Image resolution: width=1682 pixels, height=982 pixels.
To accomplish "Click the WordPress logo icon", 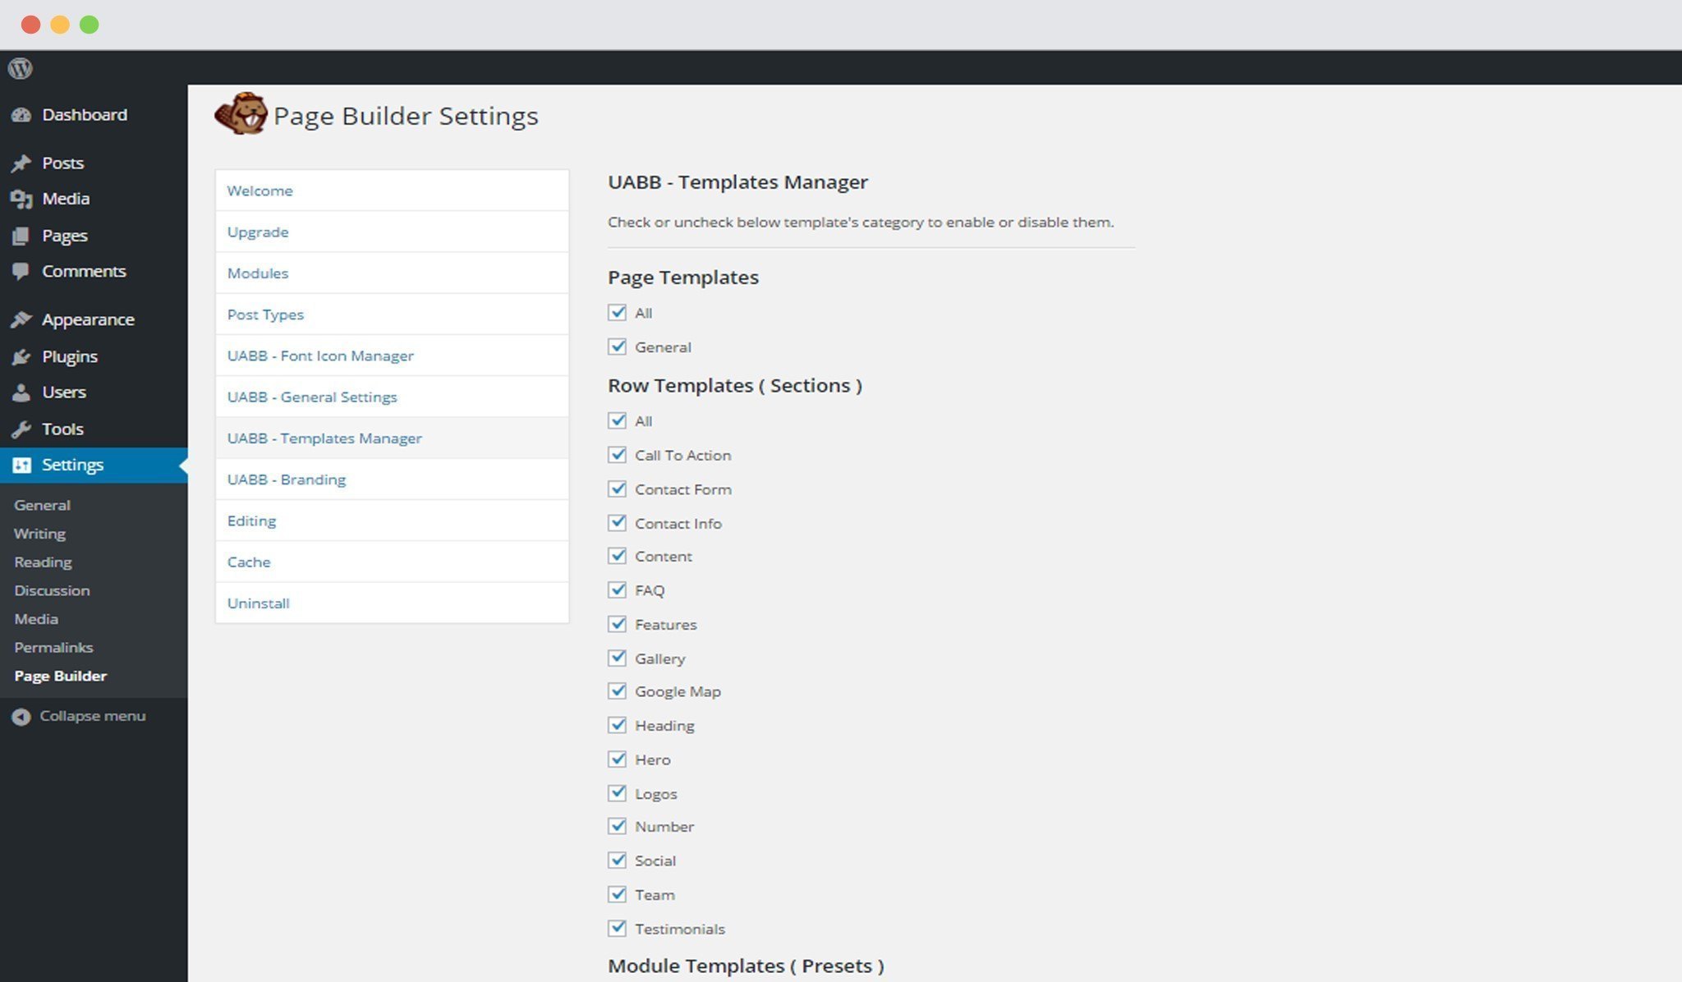I will click(x=21, y=68).
